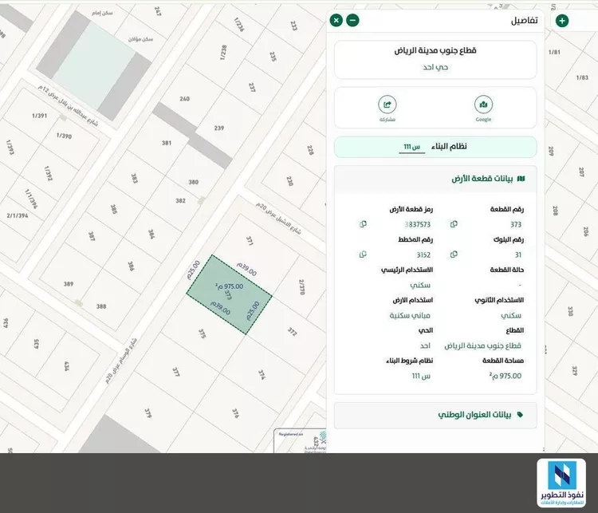The height and width of the screenshot is (513, 598).
Task: Select parcel 375 on the map
Action: tap(203, 334)
